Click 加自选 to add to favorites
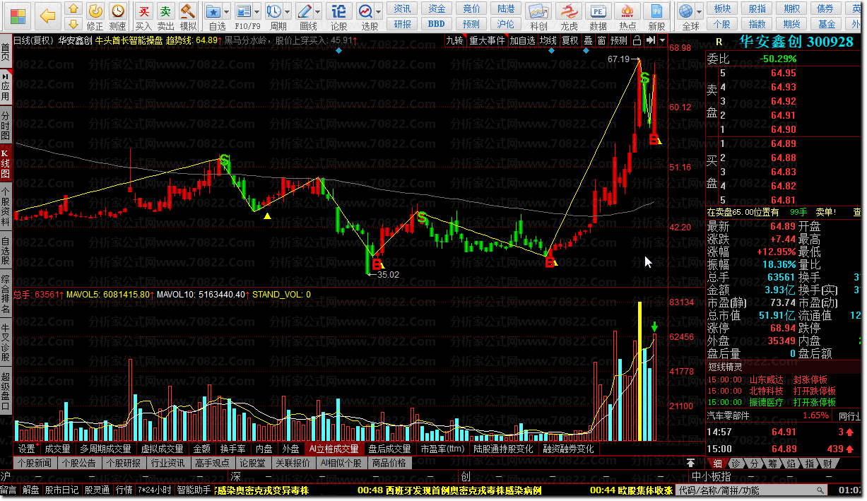The height and width of the screenshot is (501, 867). 523,40
